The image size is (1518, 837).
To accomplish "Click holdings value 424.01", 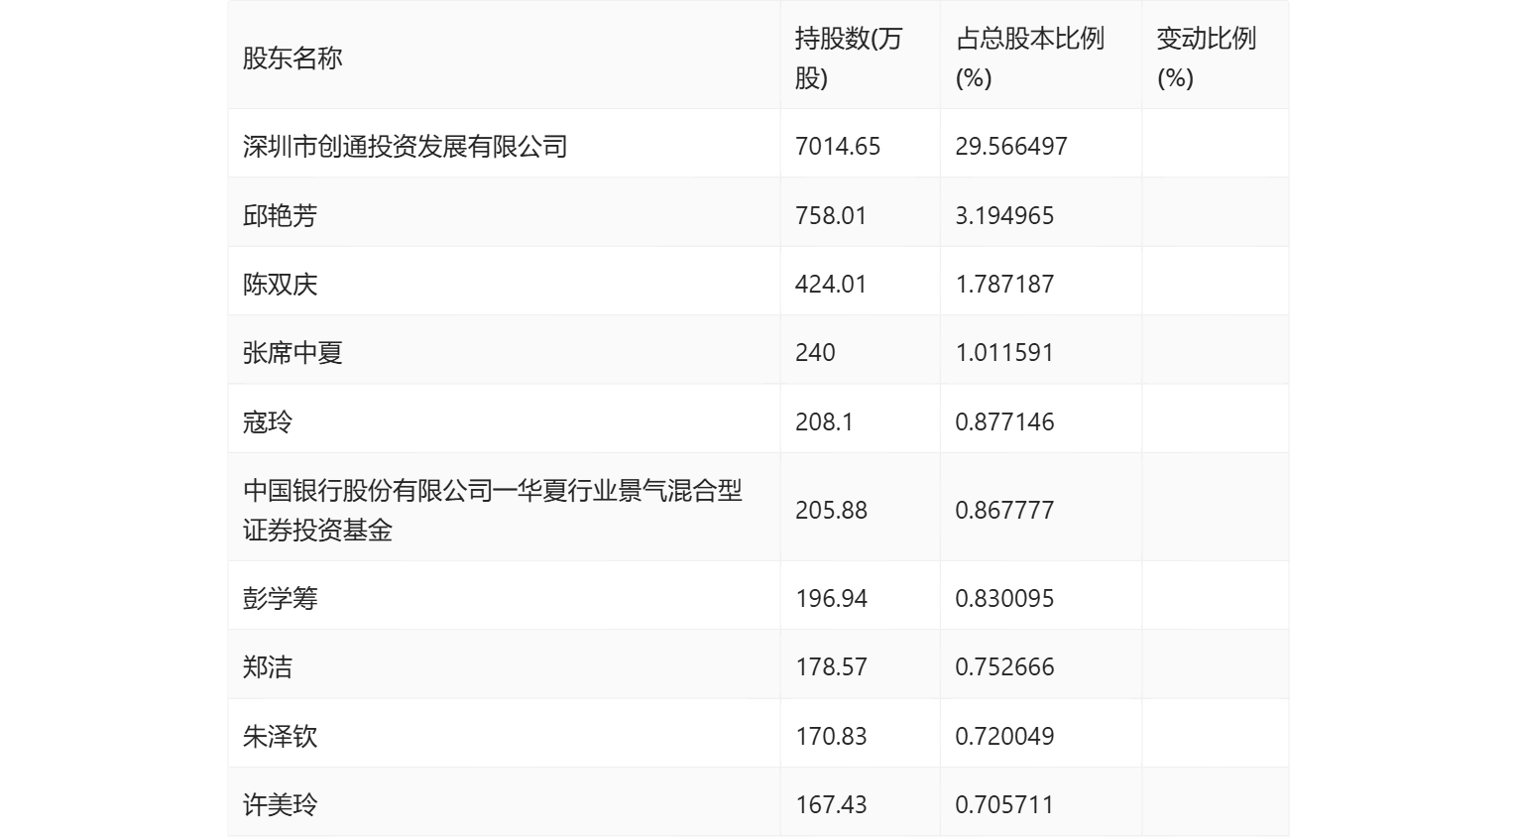I will tap(831, 285).
